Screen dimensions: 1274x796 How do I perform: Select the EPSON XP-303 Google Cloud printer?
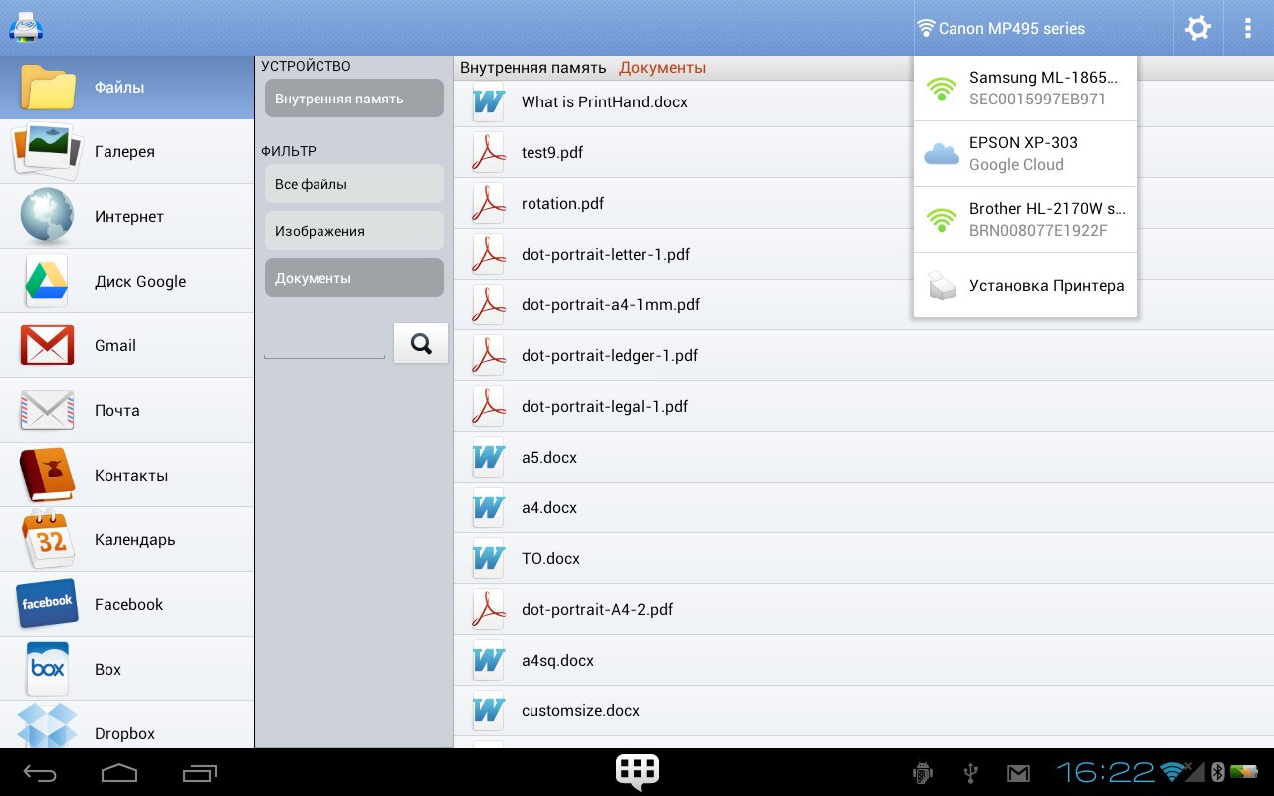click(x=1024, y=154)
